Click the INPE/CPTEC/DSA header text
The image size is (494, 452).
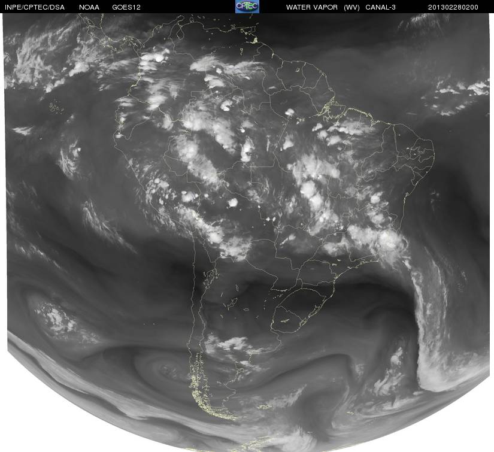click(35, 7)
